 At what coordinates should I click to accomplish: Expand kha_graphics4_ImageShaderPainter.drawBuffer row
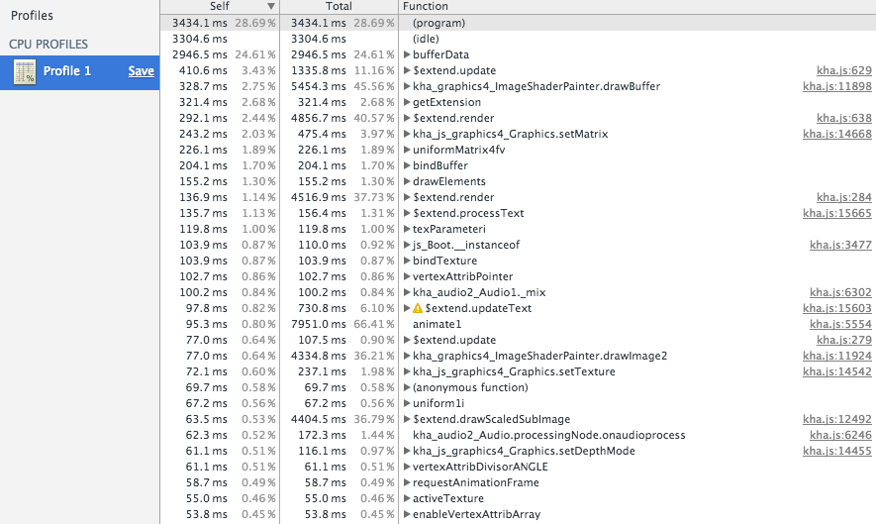pos(407,86)
